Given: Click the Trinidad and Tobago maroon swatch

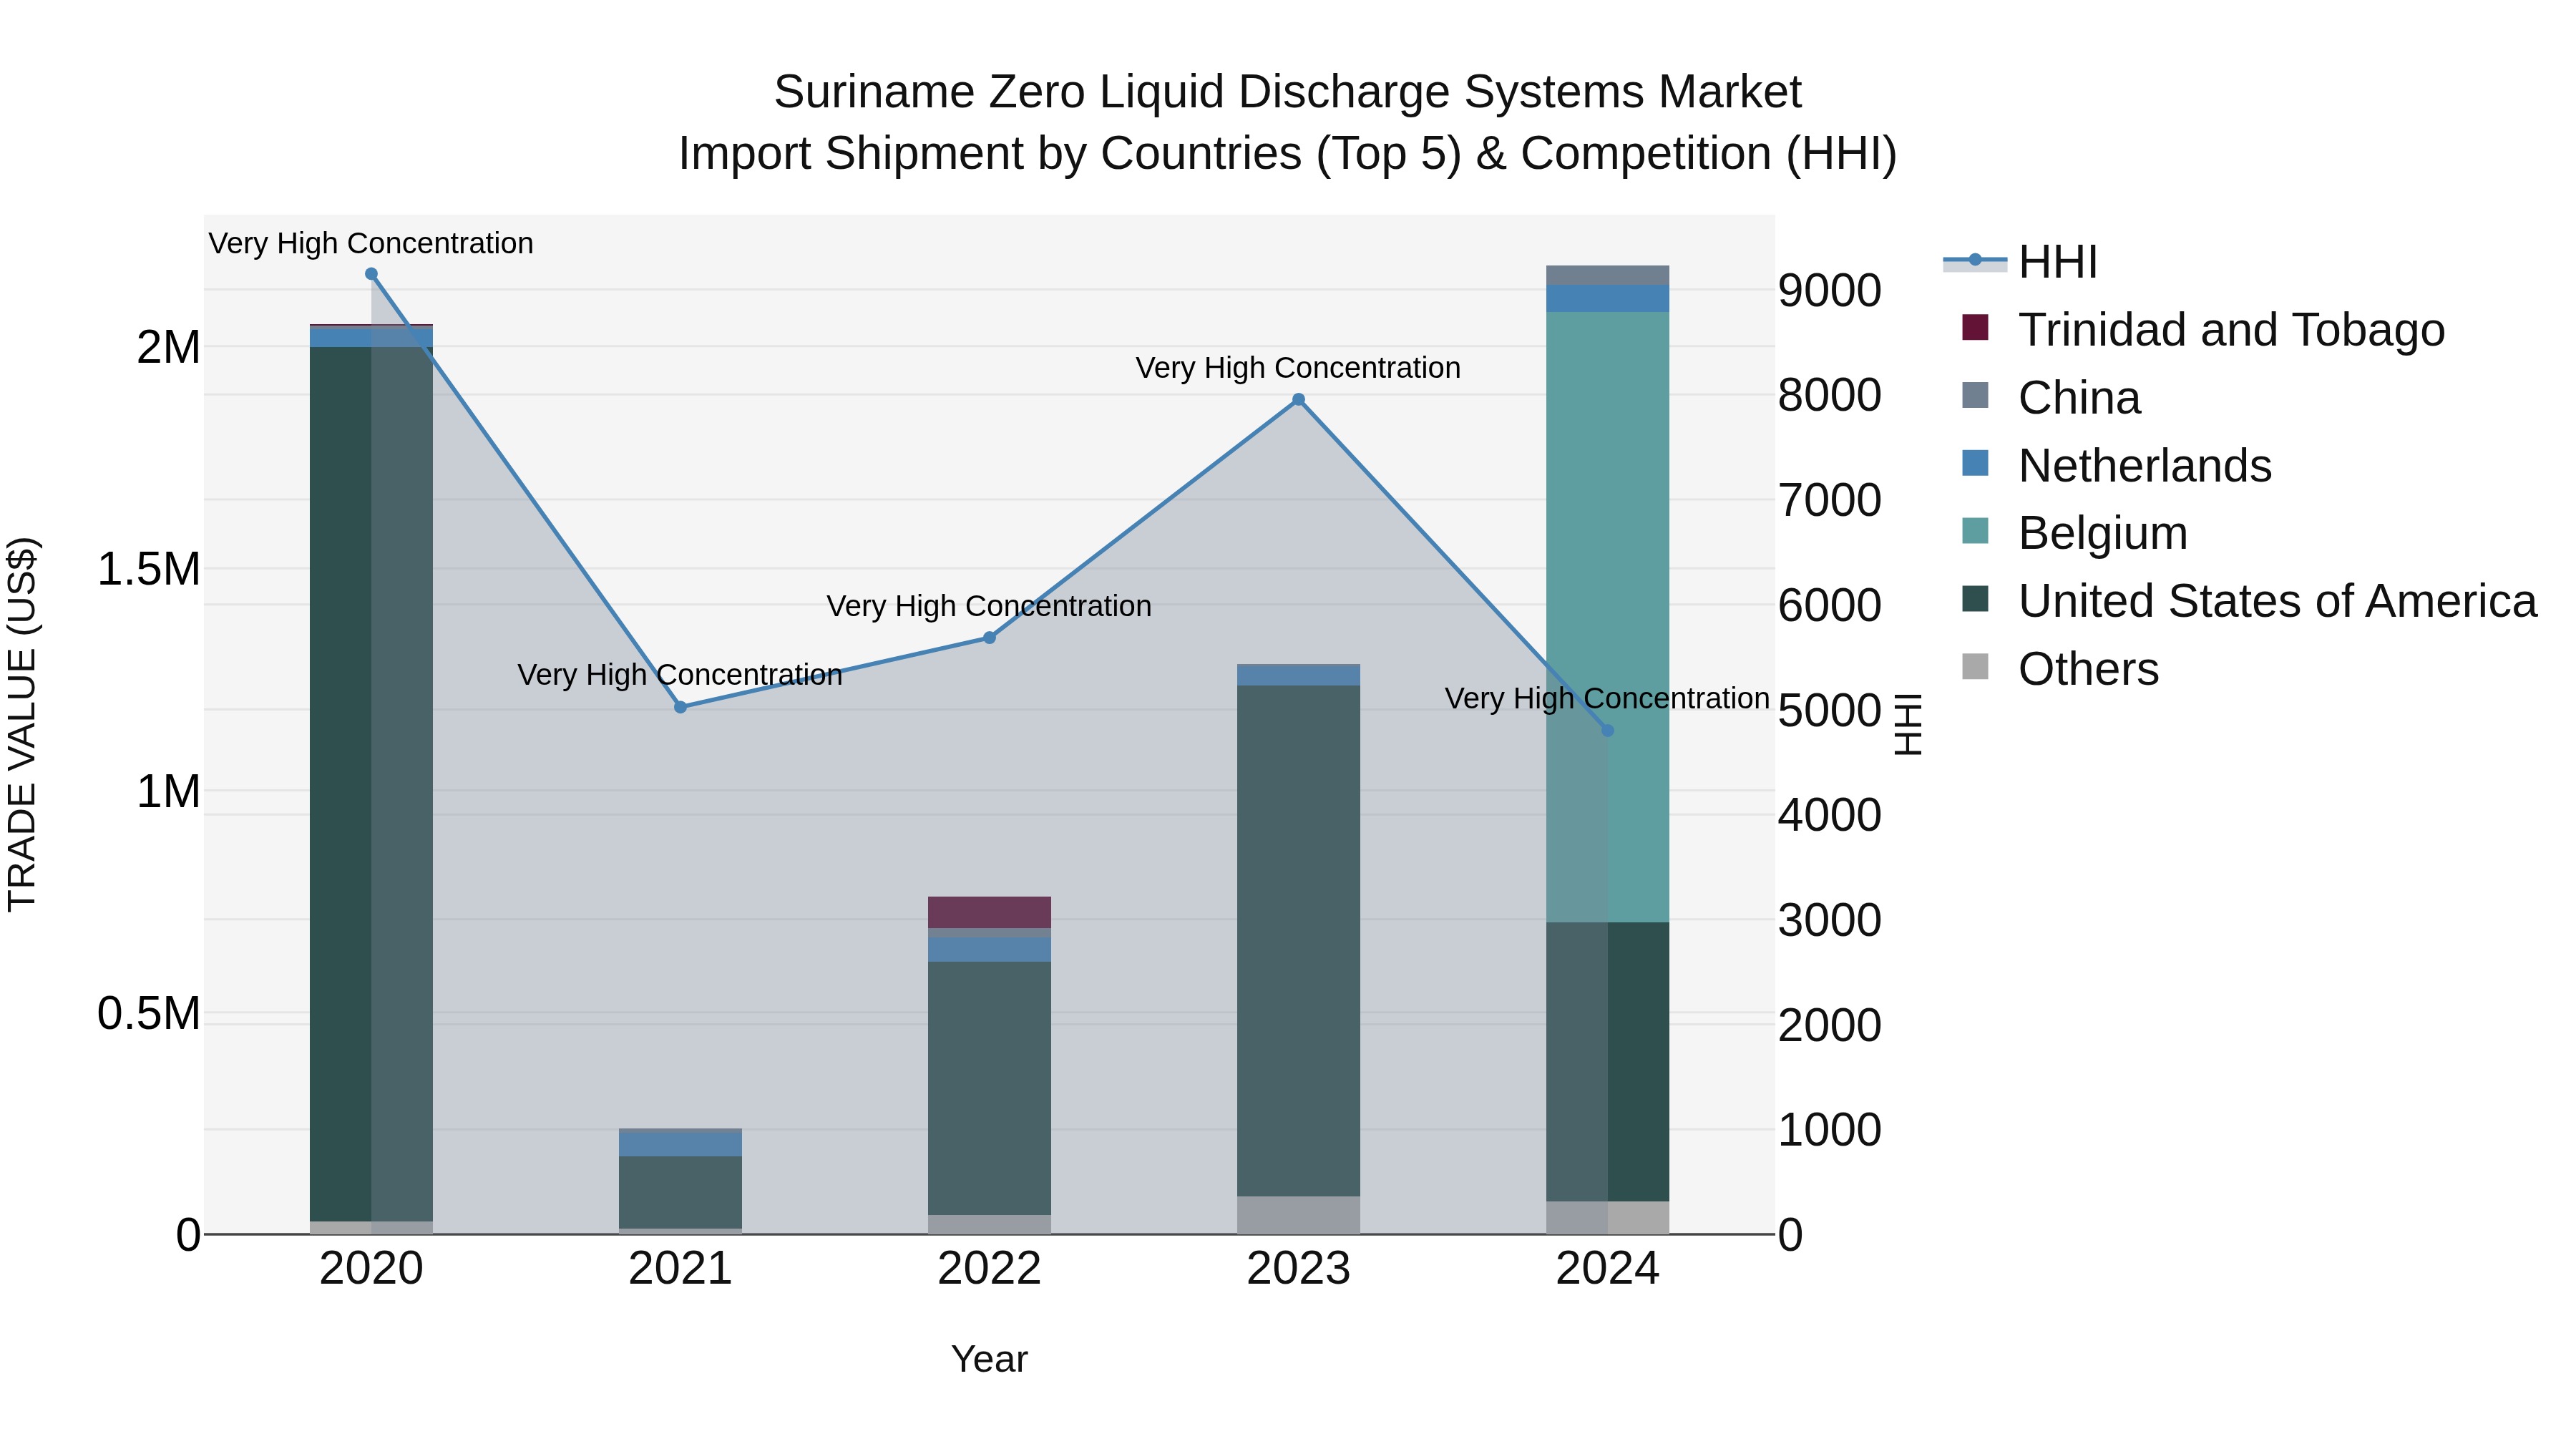Looking at the screenshot, I should point(1975,327).
